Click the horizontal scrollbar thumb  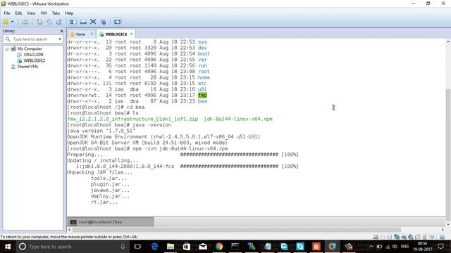(237, 230)
